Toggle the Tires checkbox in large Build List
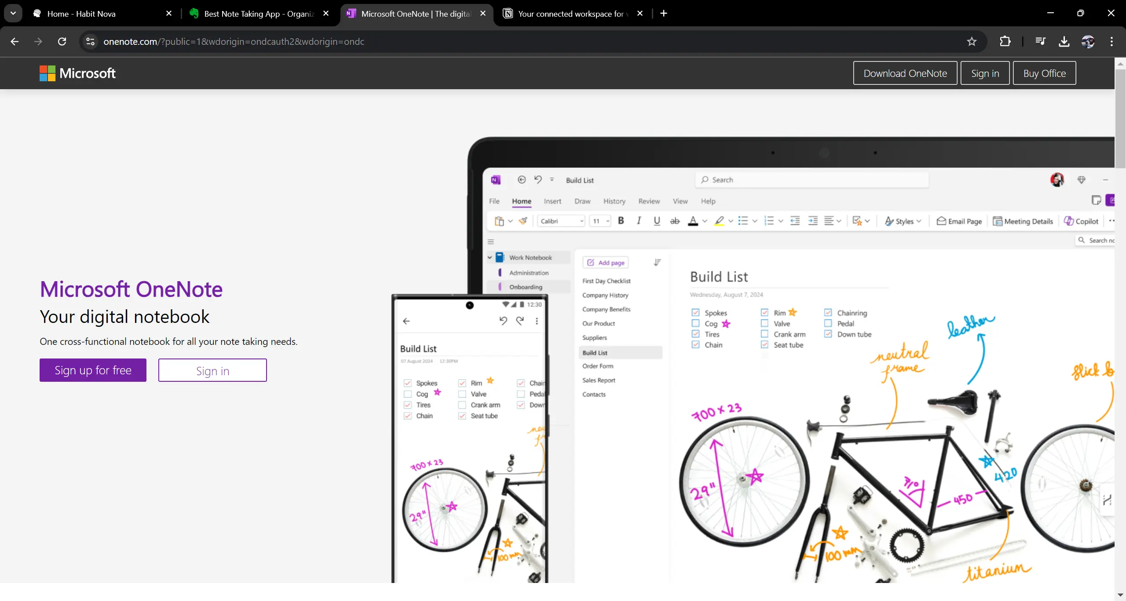The image size is (1126, 601). (x=695, y=334)
